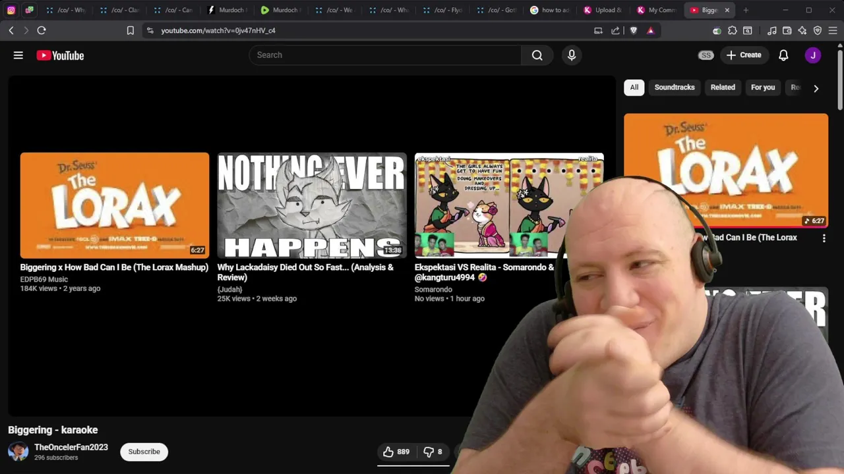
Task: Dislike the video with 8 dislikes
Action: click(433, 452)
